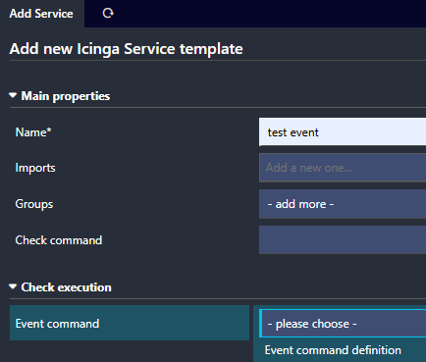Open the Event command '- please choose -' dropdown
This screenshot has height=362, width=426.
coord(343,324)
